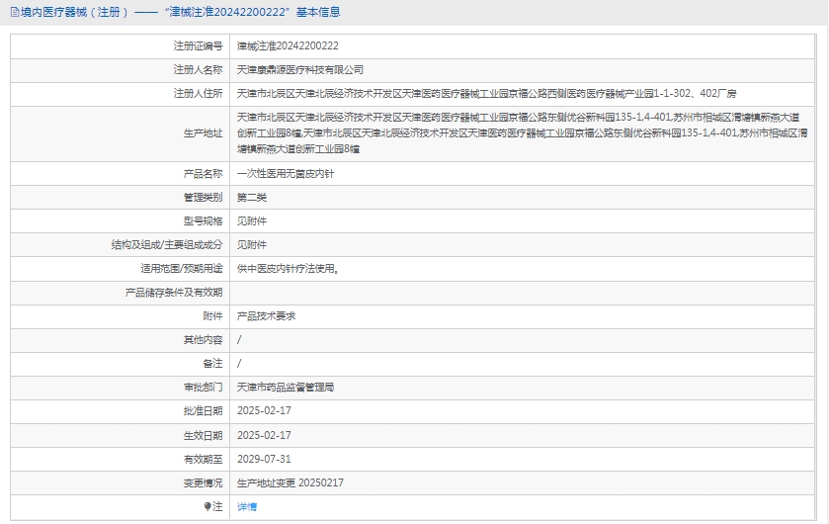Click 见附件 in the 结构及组成 row
829x524 pixels.
coord(251,244)
